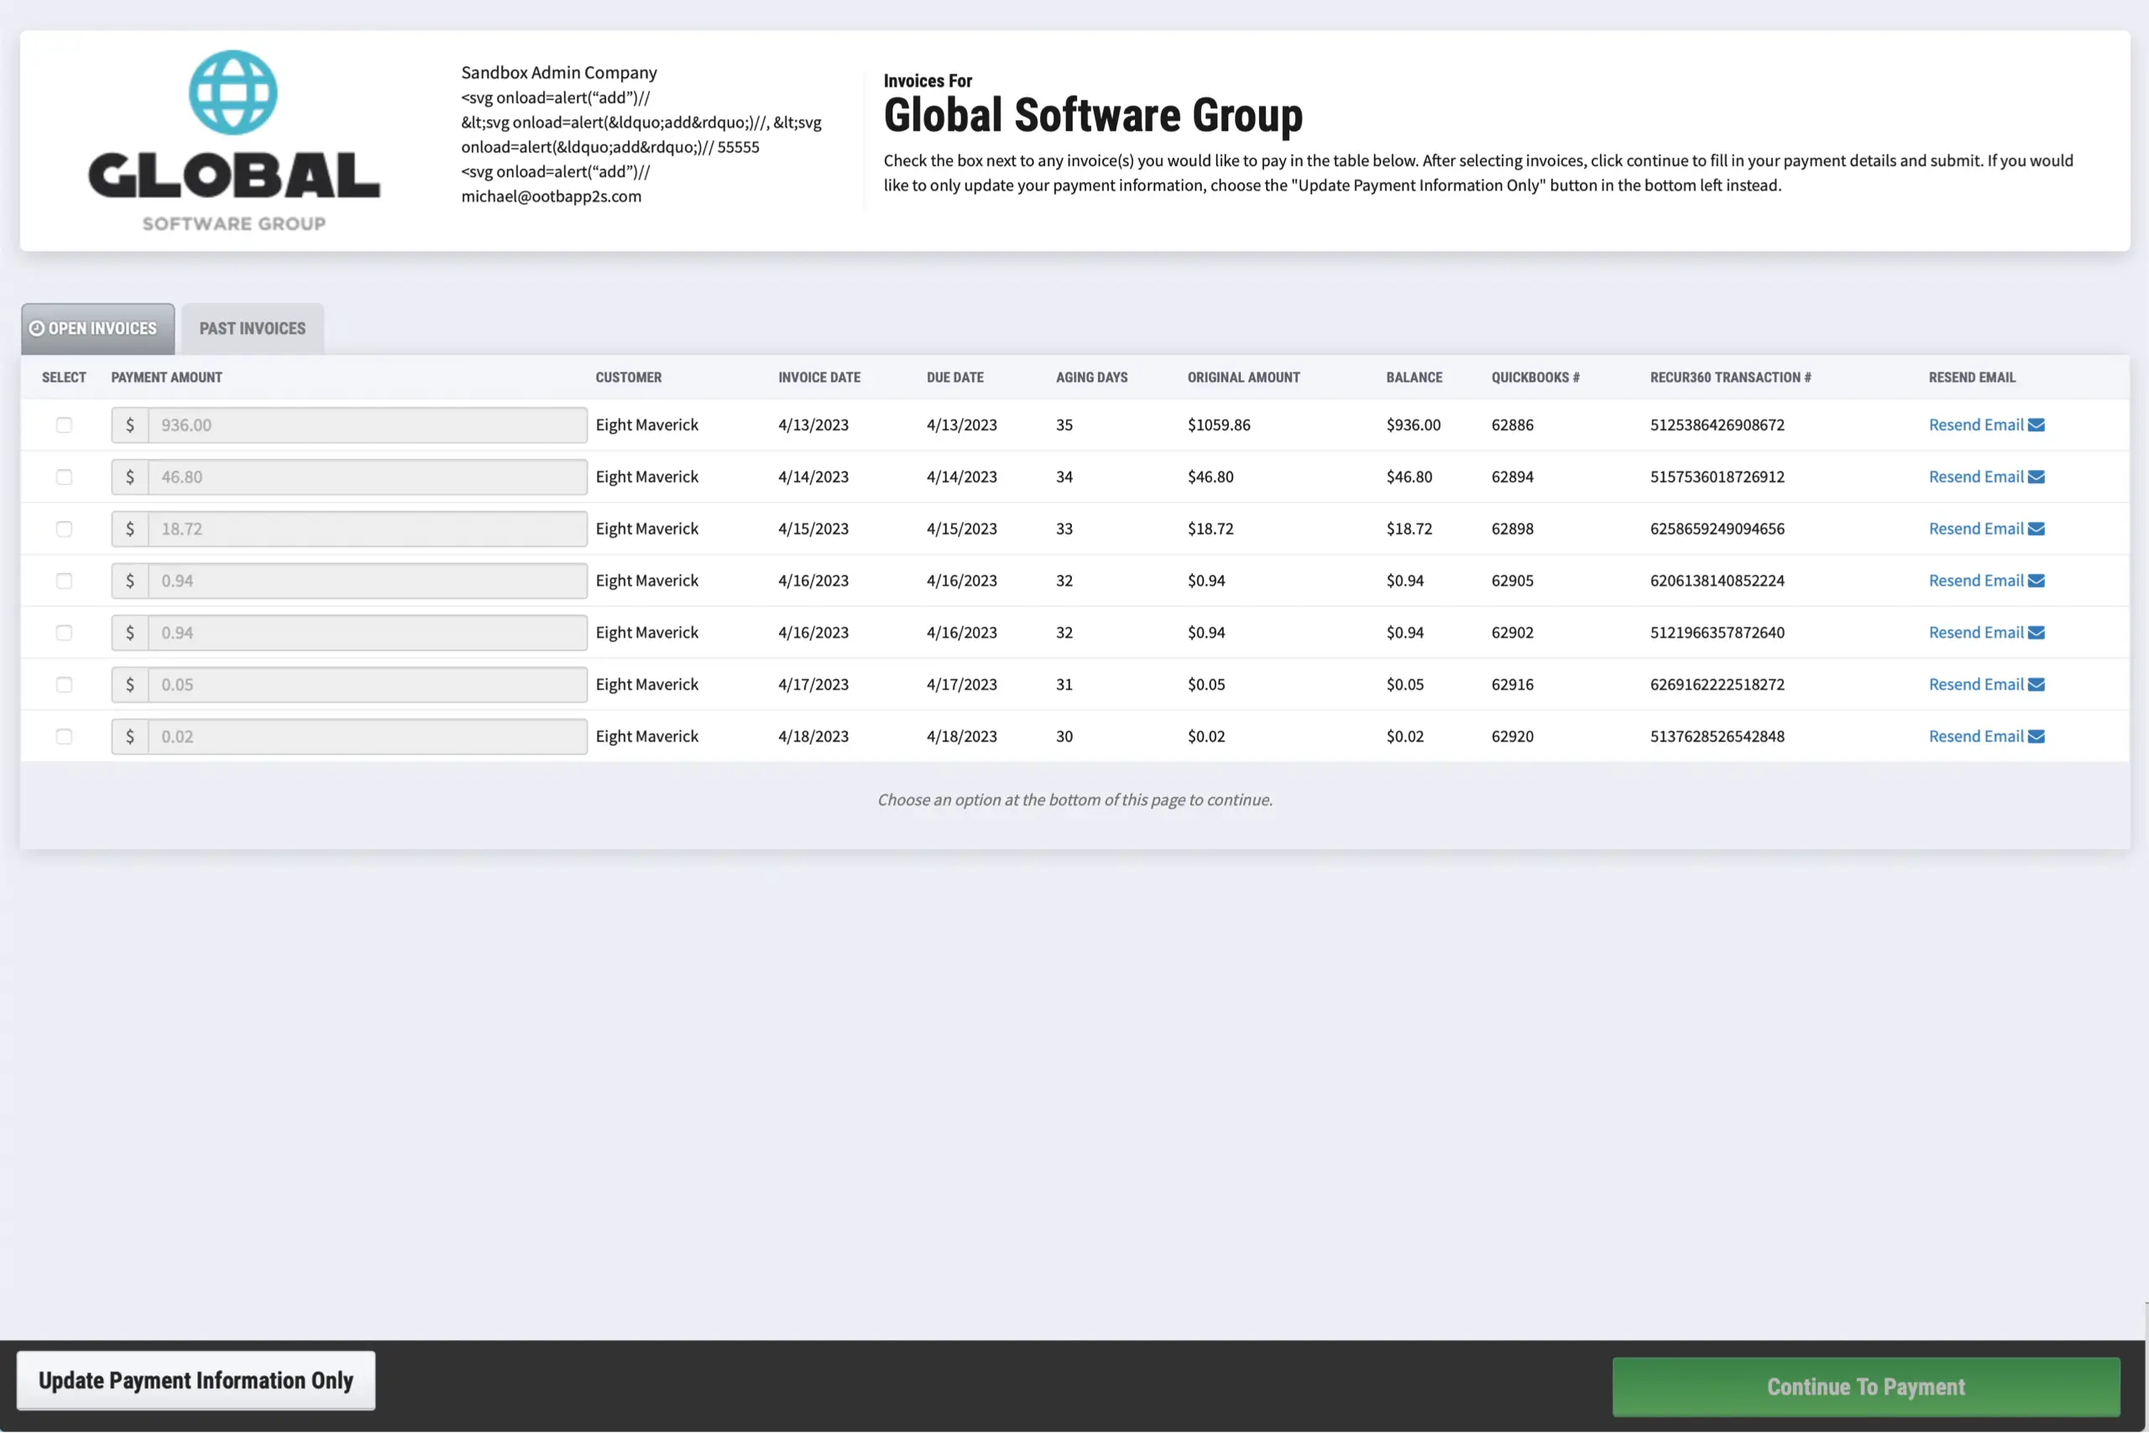Click the QuickBooks # column header
The height and width of the screenshot is (1433, 2149).
pos(1535,378)
